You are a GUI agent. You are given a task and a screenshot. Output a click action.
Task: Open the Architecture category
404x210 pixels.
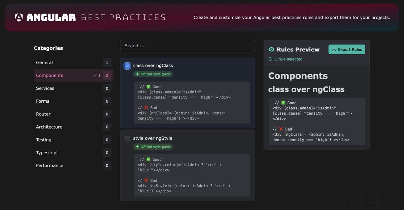[x=74, y=127]
